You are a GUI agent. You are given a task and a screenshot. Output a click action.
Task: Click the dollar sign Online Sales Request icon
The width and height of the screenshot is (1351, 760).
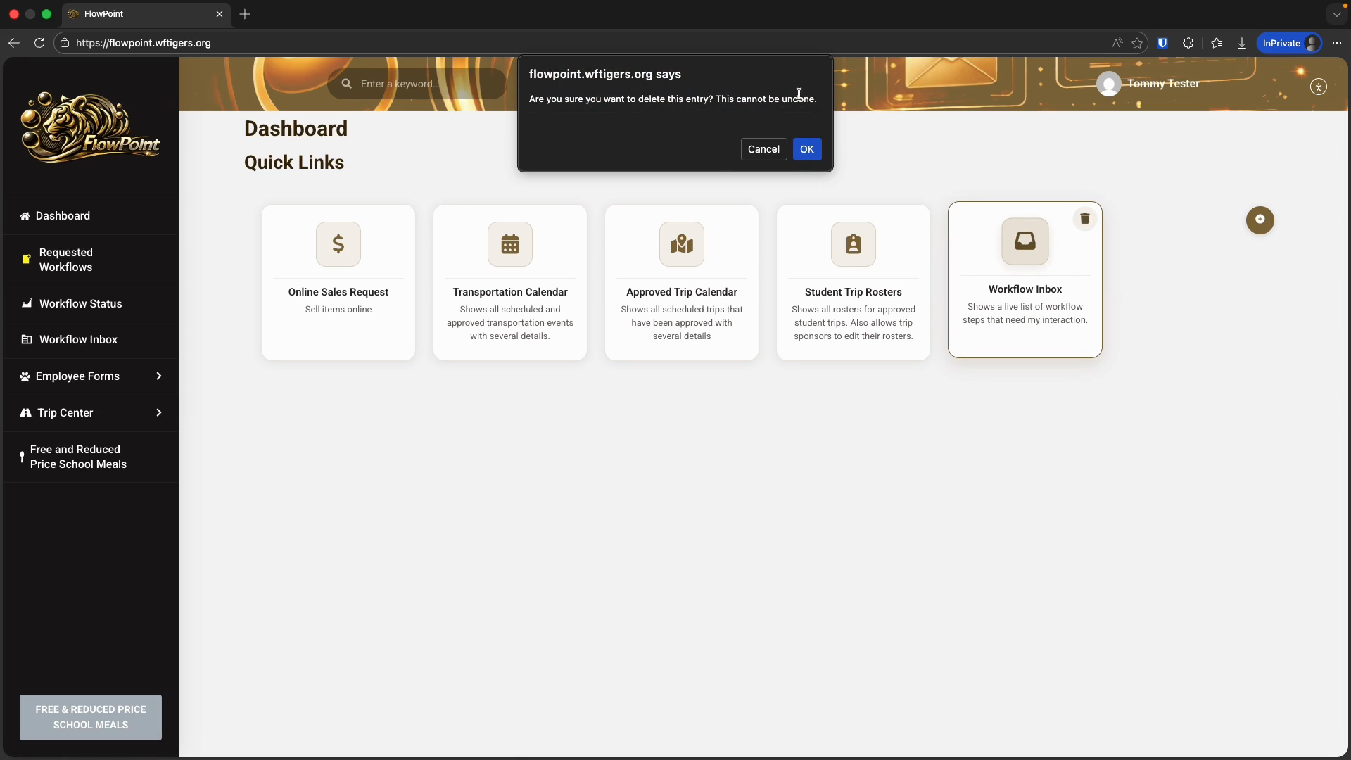click(338, 244)
